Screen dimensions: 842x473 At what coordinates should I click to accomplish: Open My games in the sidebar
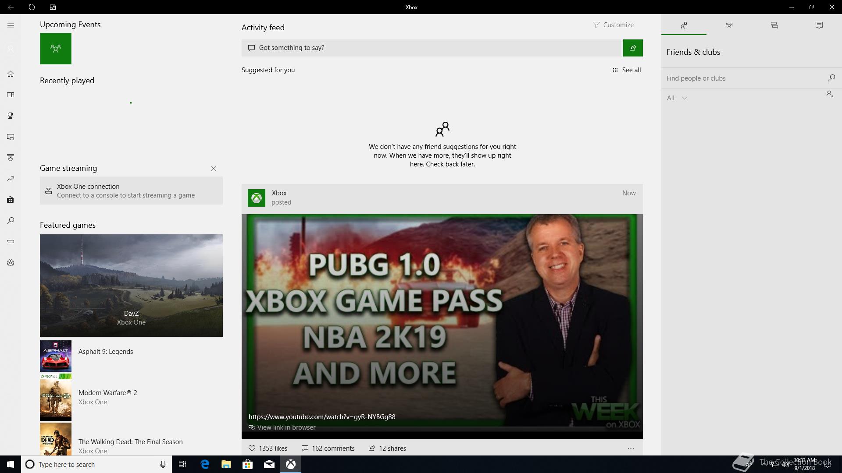pos(11,95)
